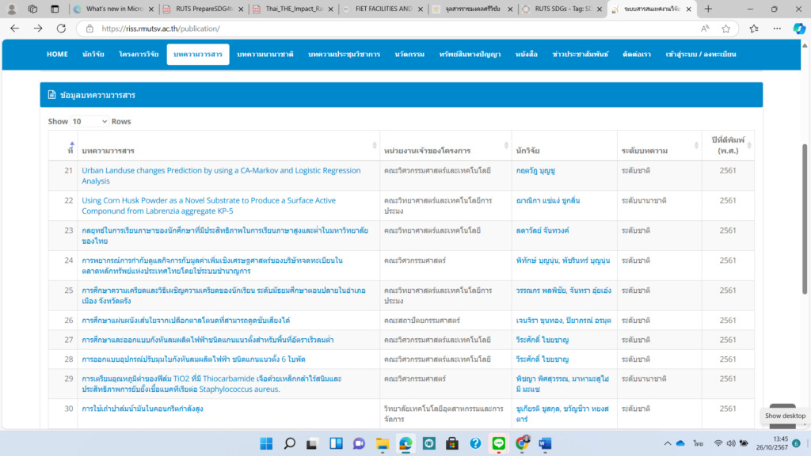Click the HOME navigation link
This screenshot has height=456, width=811.
(x=57, y=54)
